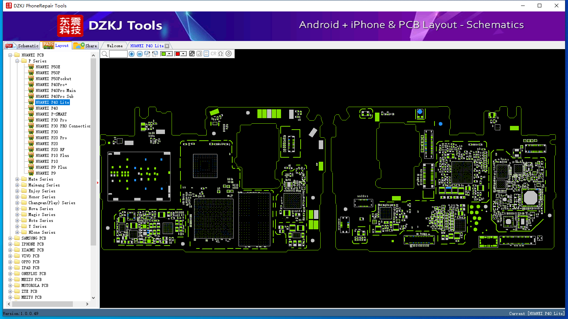The width and height of the screenshot is (568, 319).
Task: Zoom out with the blue minus button
Action: [140, 54]
